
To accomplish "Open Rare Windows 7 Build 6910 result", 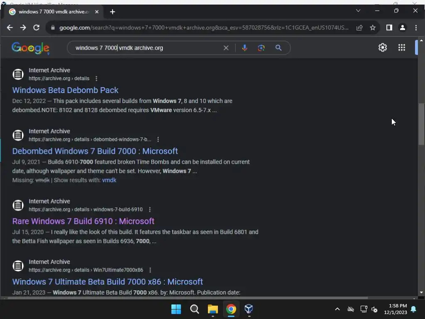I will [x=83, y=221].
